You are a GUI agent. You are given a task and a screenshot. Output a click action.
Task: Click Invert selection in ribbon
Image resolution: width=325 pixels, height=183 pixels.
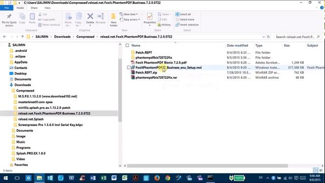pos(187,25)
